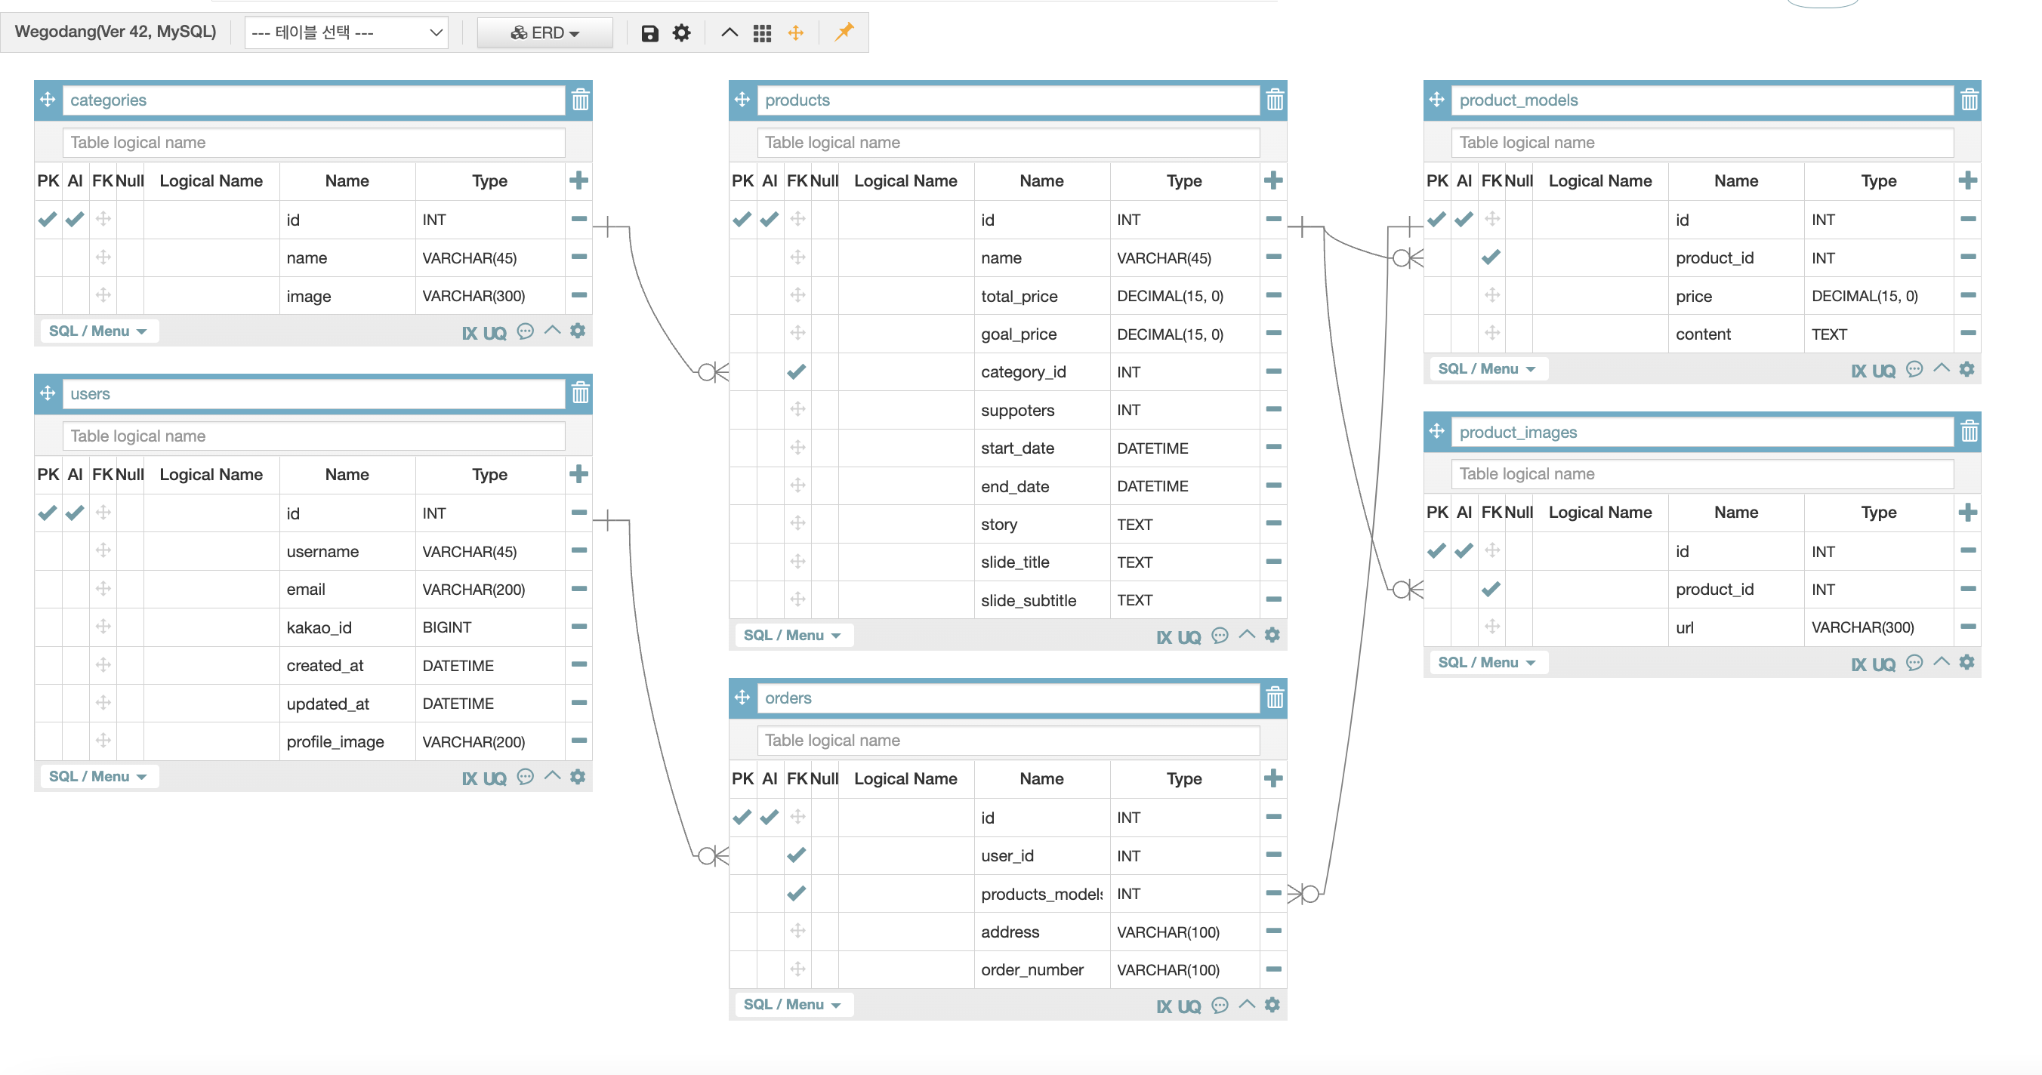Click the IX index button in categories footer
Image resolution: width=2042 pixels, height=1075 pixels.
(x=469, y=333)
